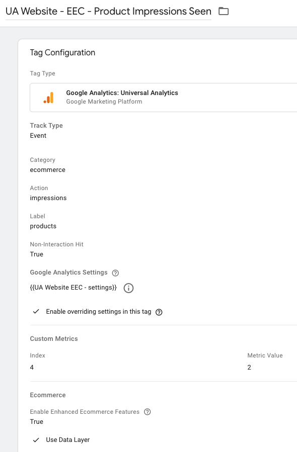Image resolution: width=297 pixels, height=452 pixels.
Task: Select the Universal Analytics tag type card
Action: [164, 98]
